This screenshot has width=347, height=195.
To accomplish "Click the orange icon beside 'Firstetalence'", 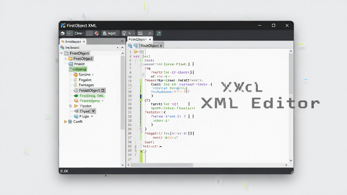I will [x=76, y=101].
